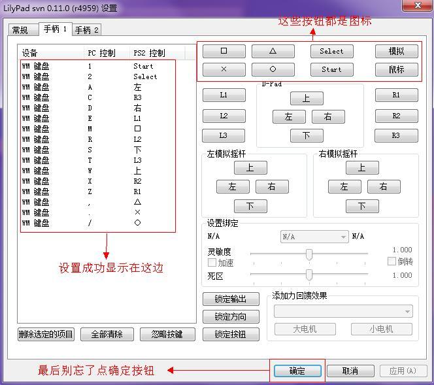Bind the L1 shoulder button
The height and width of the screenshot is (385, 434).
click(224, 95)
